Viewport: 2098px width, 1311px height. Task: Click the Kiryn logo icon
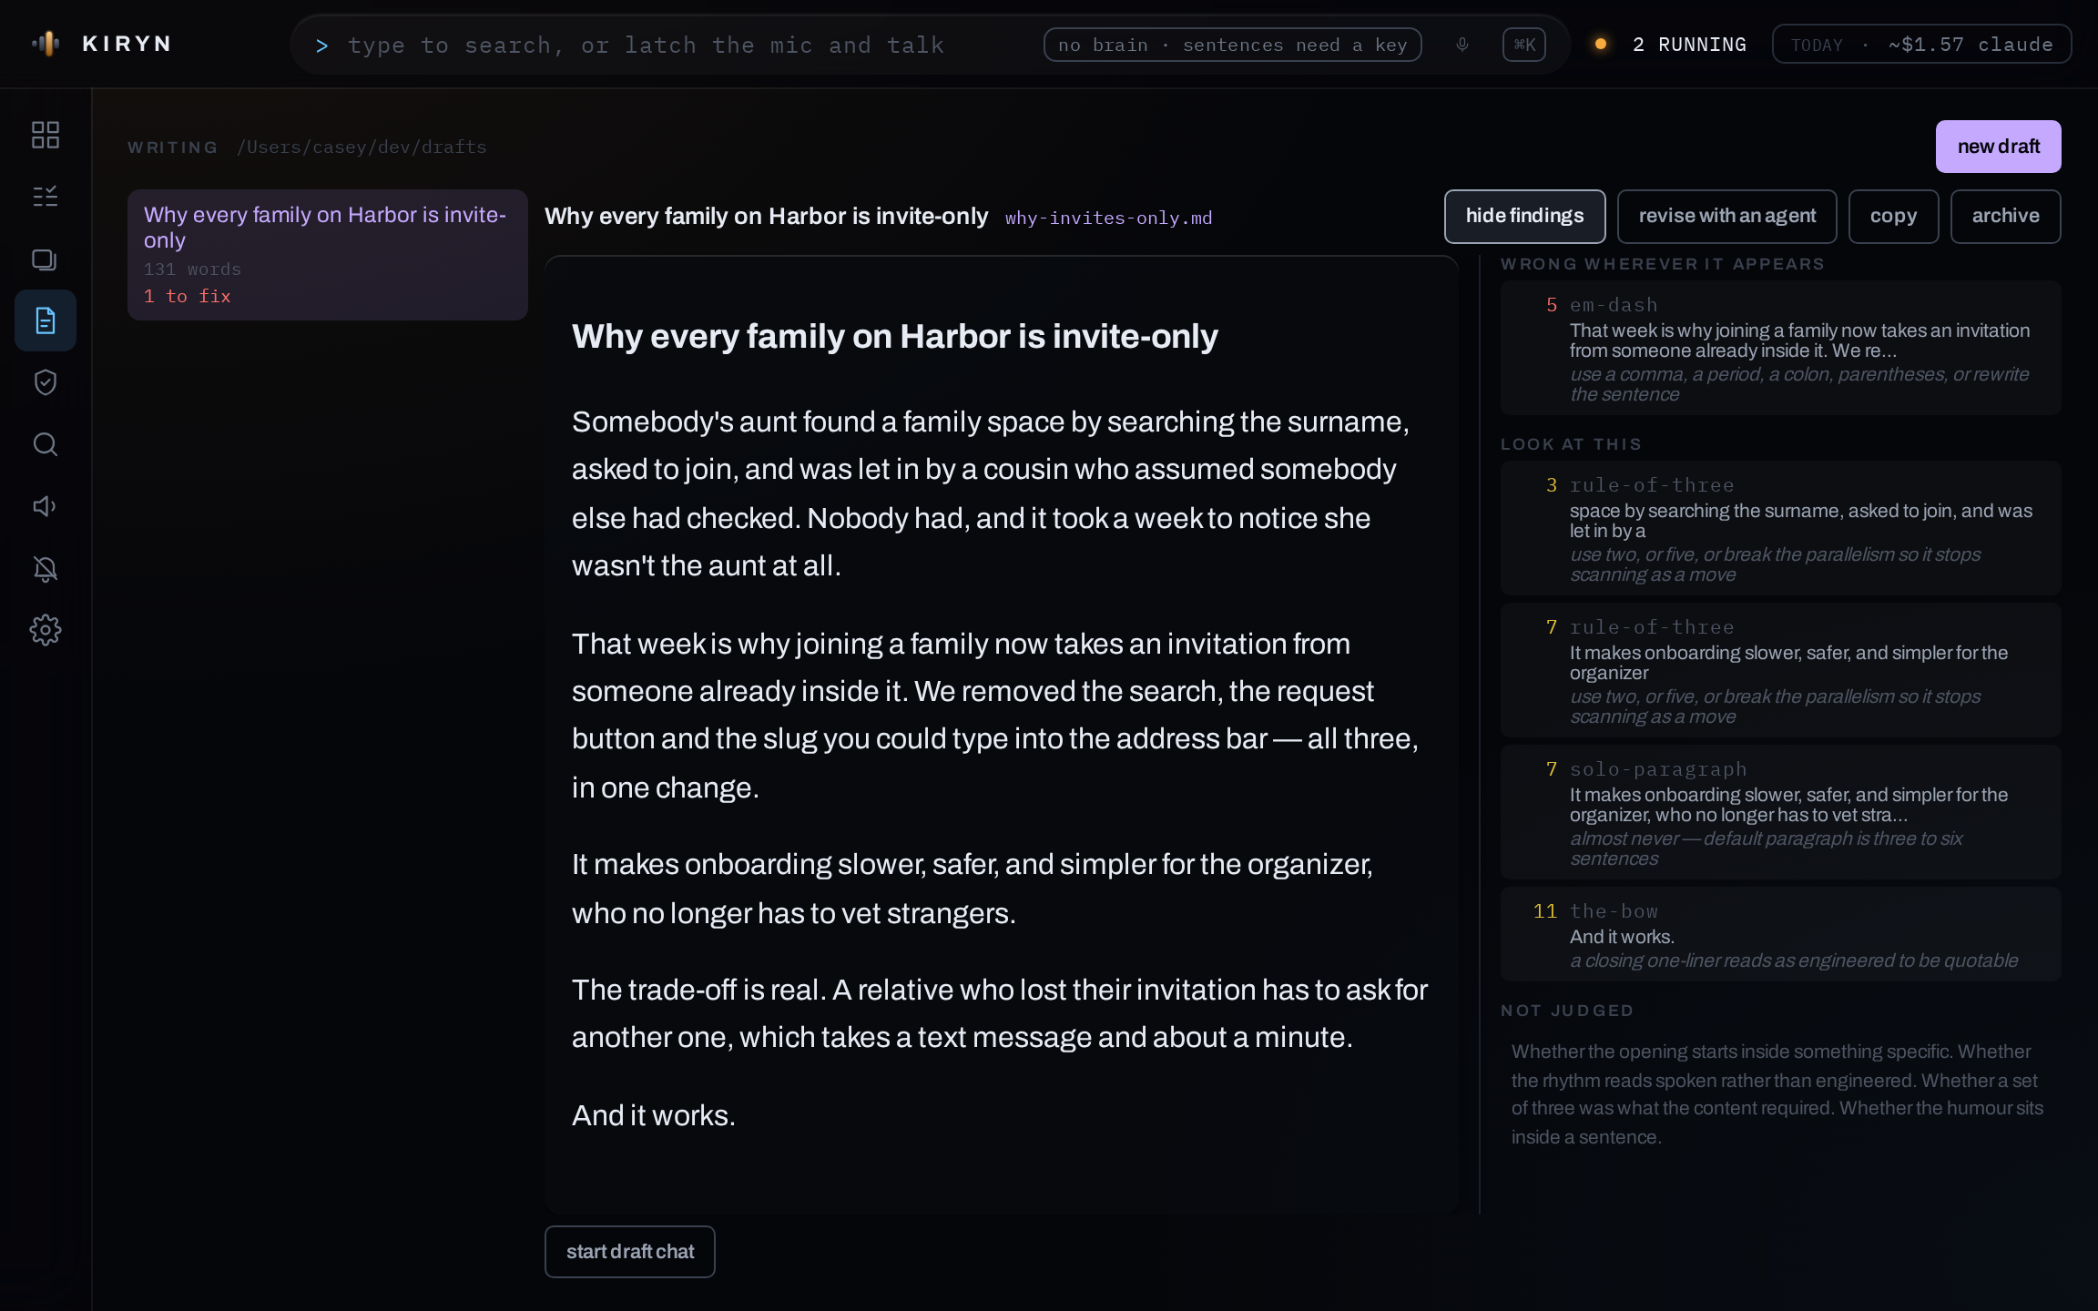pyautogui.click(x=46, y=43)
